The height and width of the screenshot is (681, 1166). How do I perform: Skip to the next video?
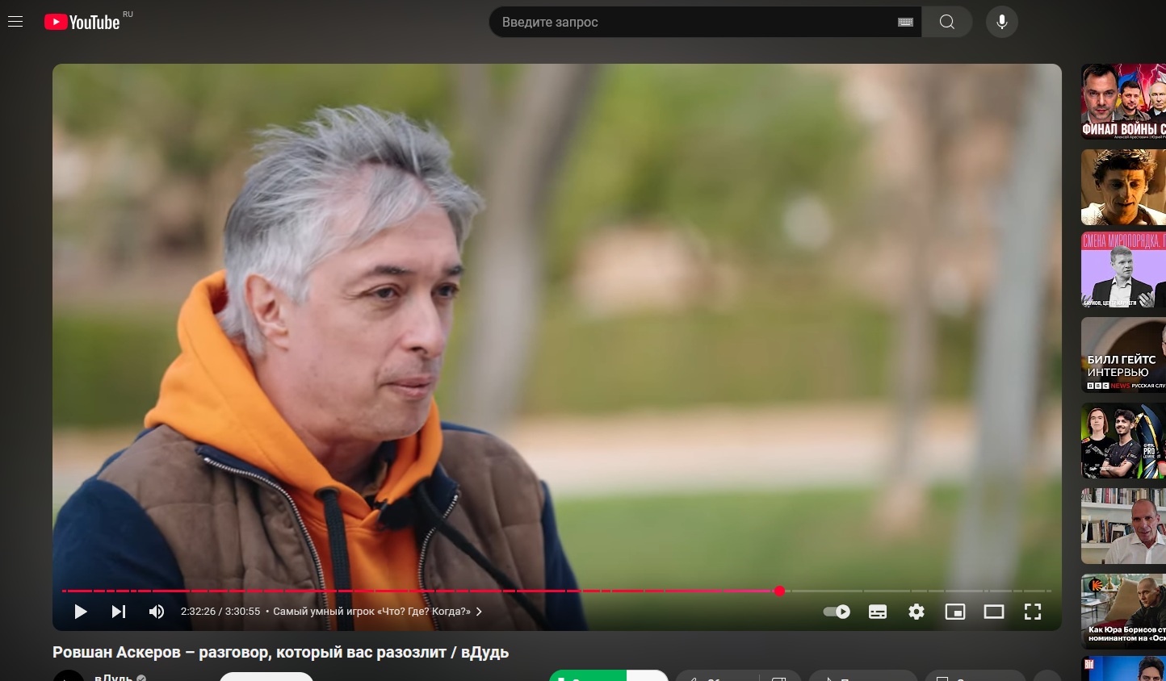tap(119, 612)
